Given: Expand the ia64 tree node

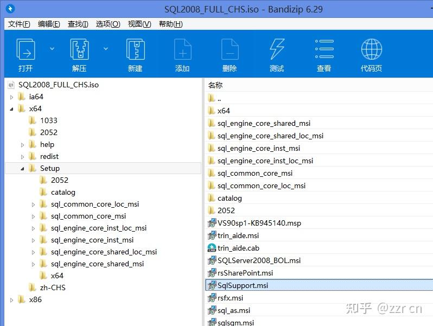Looking at the screenshot, I should pos(11,97).
